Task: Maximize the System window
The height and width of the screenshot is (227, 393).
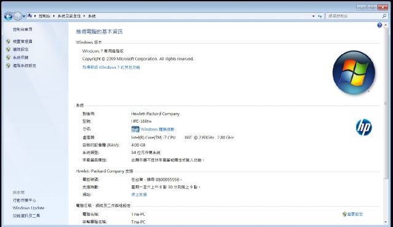Action: coord(372,7)
